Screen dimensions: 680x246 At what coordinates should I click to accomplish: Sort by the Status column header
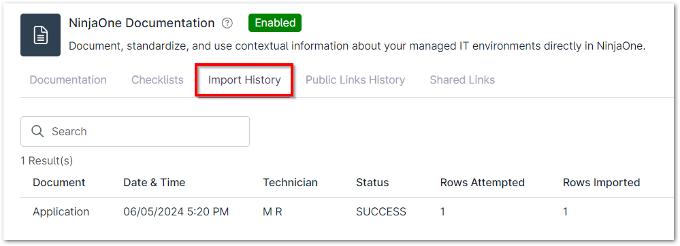[x=372, y=183]
